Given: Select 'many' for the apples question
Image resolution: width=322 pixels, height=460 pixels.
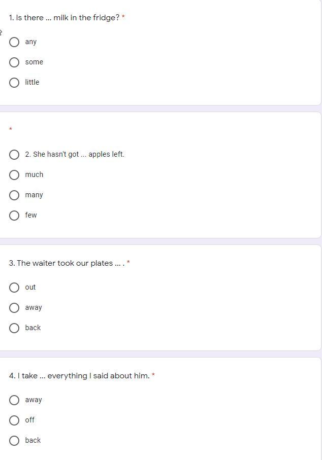Looking at the screenshot, I should 14,195.
